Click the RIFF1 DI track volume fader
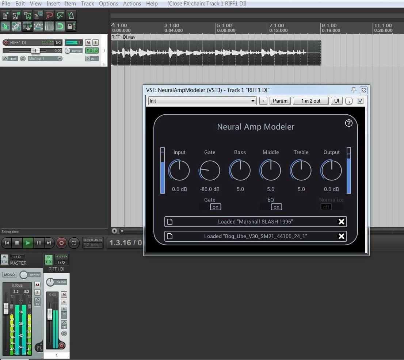This screenshot has height=360, width=404. pos(35,51)
